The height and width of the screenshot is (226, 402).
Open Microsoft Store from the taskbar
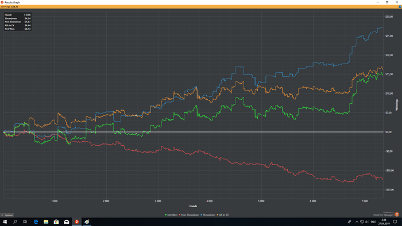[56, 222]
